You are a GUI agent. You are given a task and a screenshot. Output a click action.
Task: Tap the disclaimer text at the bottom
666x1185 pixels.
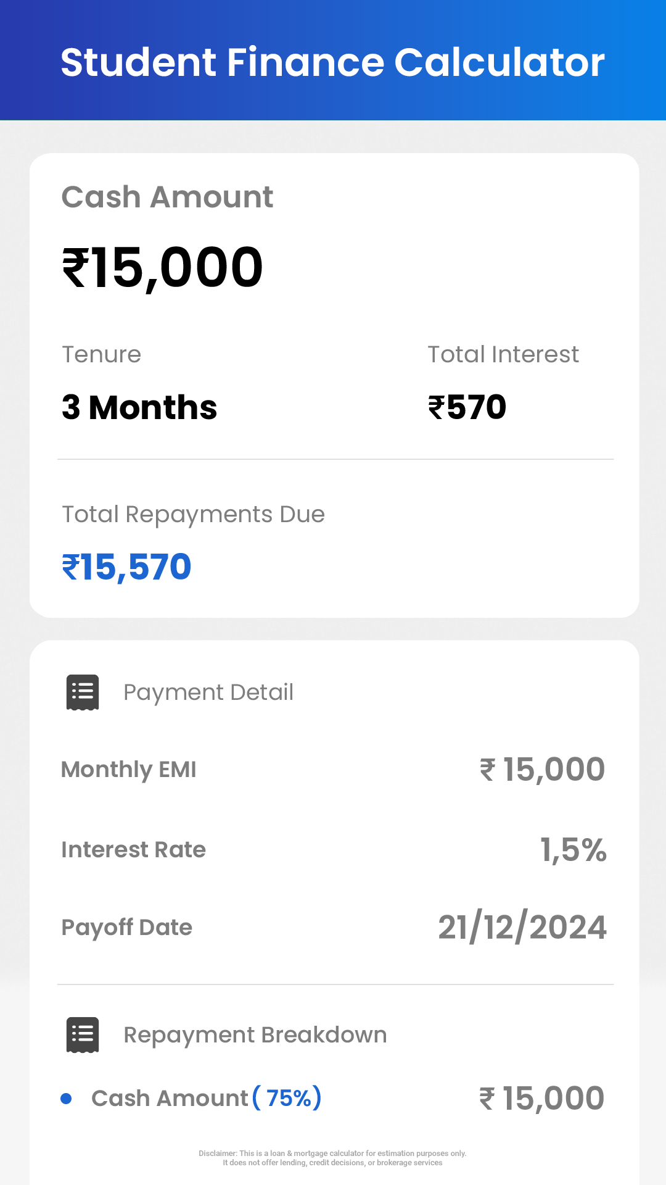coord(333,1158)
